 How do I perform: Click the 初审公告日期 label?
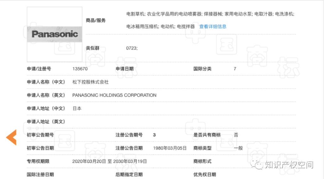(40, 148)
